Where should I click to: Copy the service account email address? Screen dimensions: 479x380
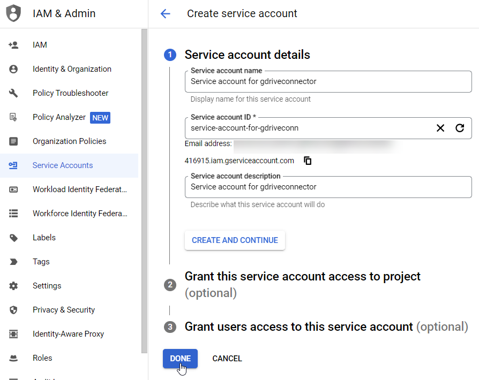pos(308,161)
